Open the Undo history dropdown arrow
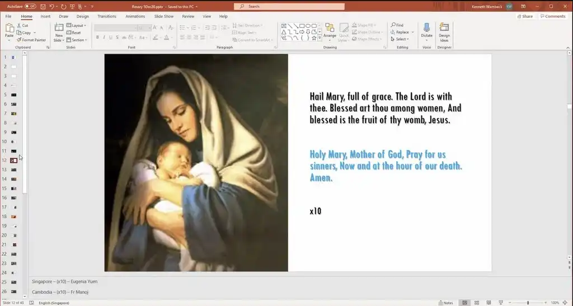This screenshot has width=573, height=306. point(57,7)
